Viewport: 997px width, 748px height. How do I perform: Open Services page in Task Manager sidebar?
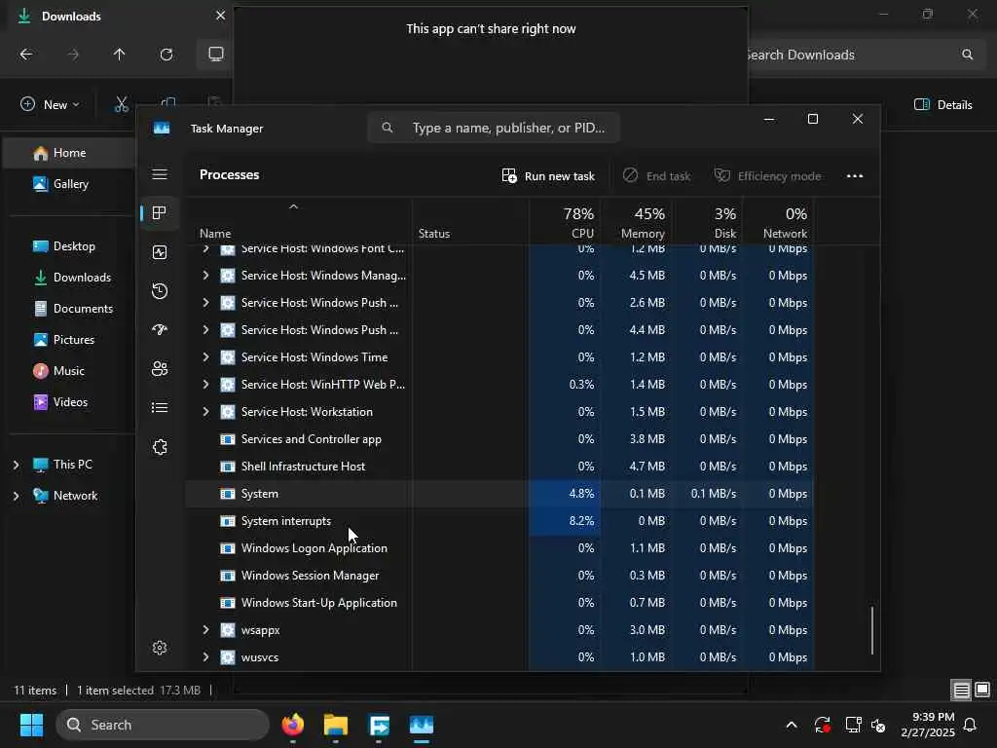point(160,447)
